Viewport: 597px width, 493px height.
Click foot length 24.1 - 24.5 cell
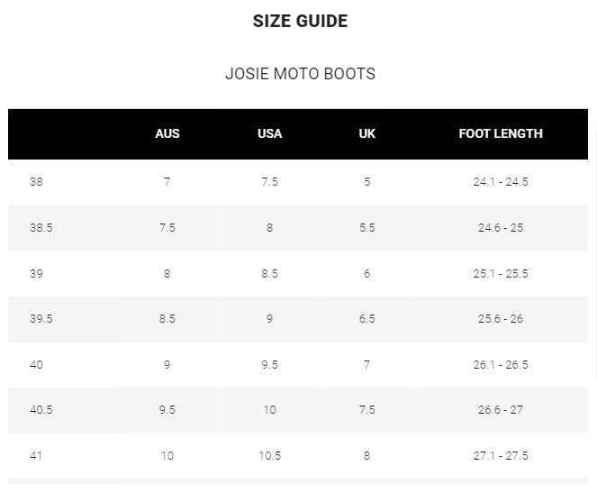coord(501,182)
